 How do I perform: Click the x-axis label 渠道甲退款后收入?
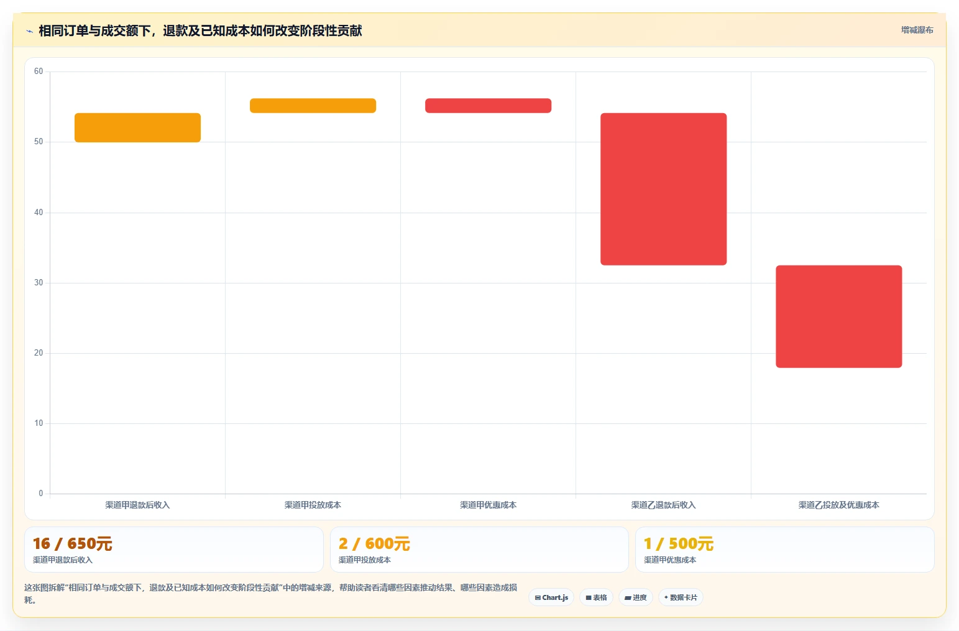pos(137,505)
